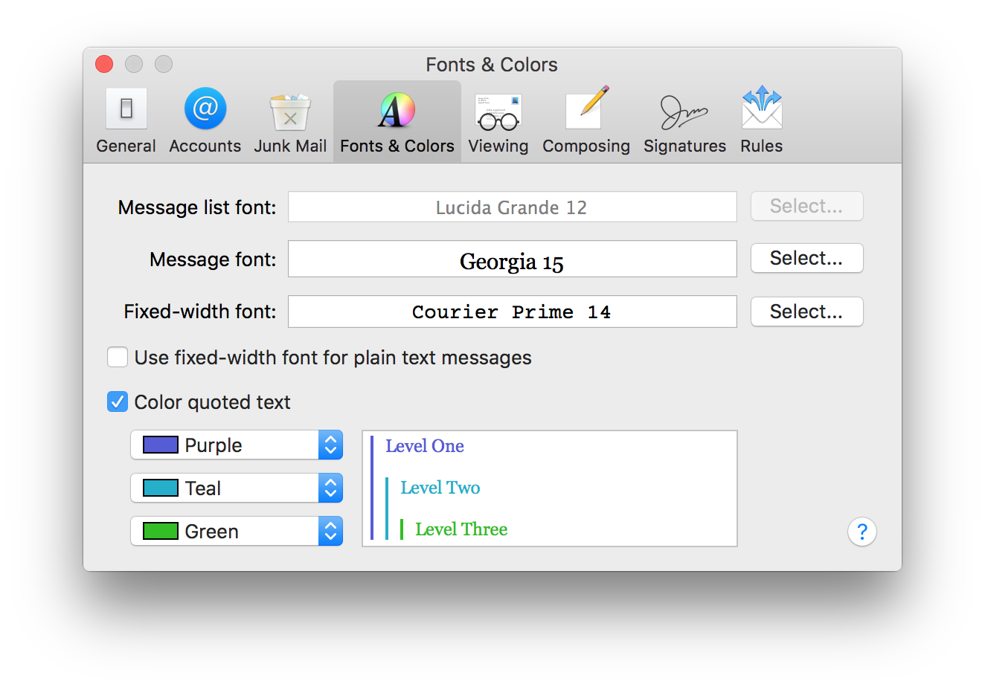Viewport: 985px width, 690px height.
Task: Uncheck the Color quoted text checkbox
Action: (x=118, y=402)
